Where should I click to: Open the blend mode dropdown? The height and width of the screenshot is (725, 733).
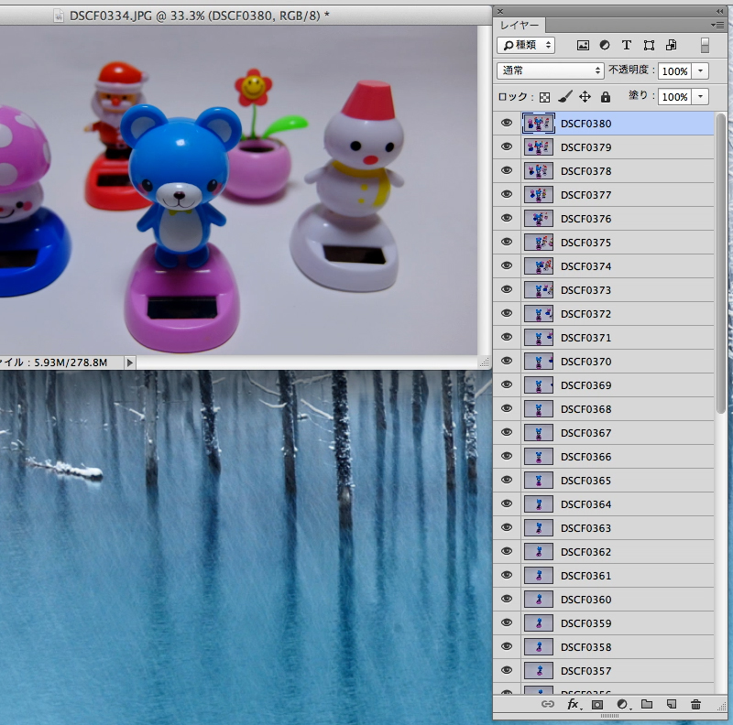tap(550, 70)
